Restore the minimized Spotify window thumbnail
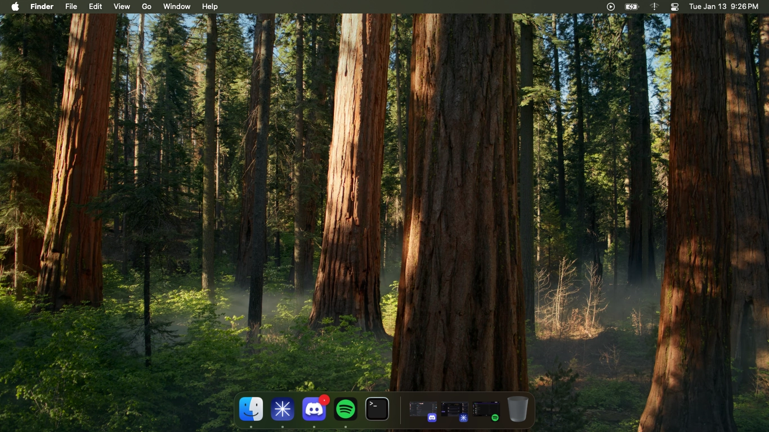The height and width of the screenshot is (432, 769). (x=486, y=409)
